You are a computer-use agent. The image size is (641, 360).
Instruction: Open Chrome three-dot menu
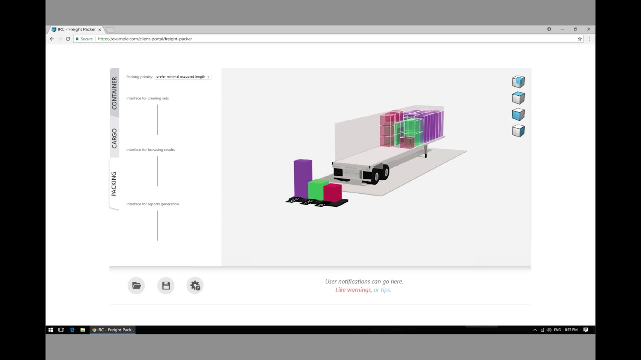(x=589, y=39)
